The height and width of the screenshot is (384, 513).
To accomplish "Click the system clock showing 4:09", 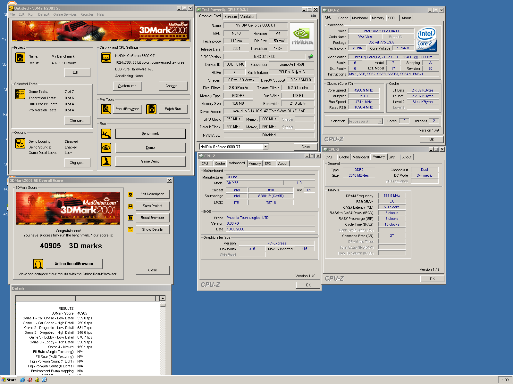I will click(x=505, y=380).
